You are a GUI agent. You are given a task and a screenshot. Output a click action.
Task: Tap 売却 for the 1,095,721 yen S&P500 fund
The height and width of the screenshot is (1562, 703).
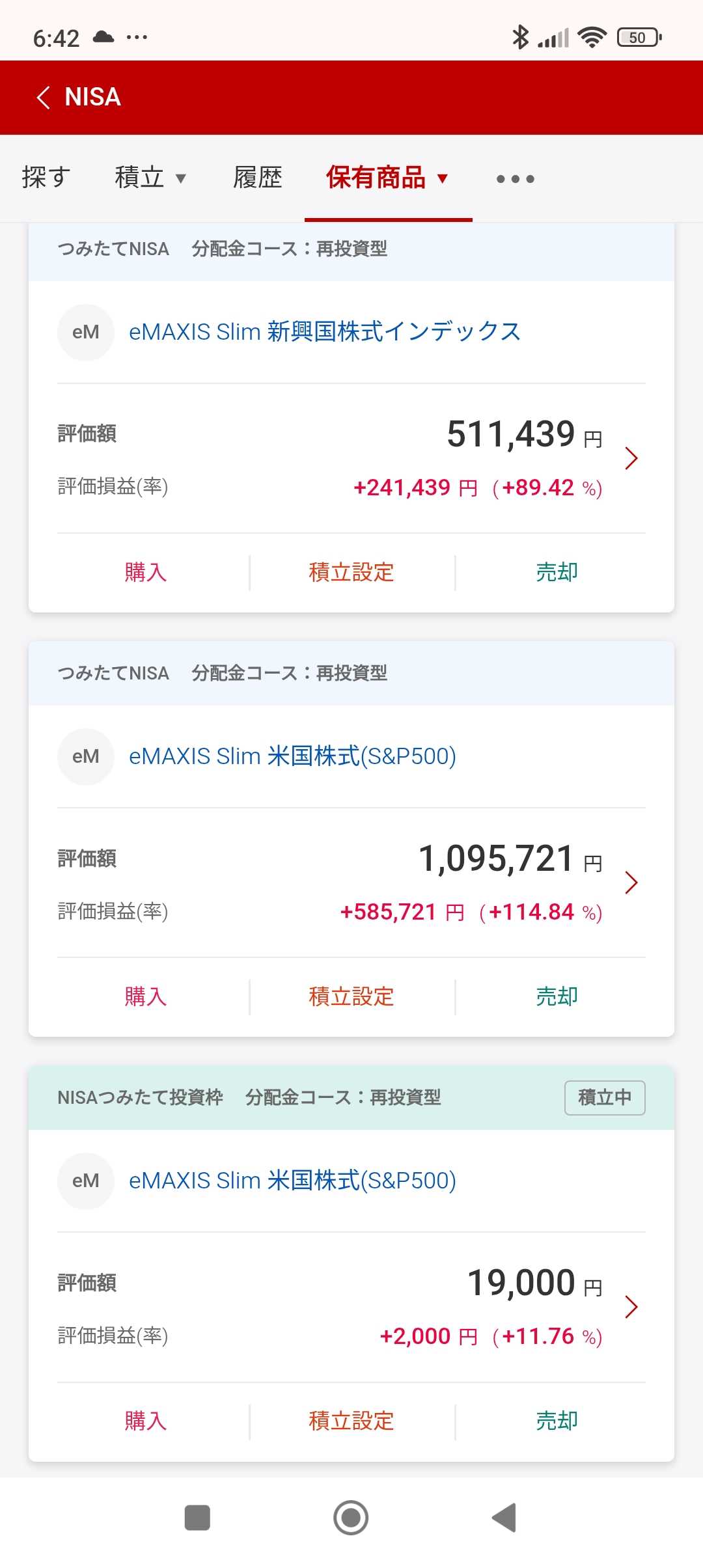pyautogui.click(x=557, y=996)
